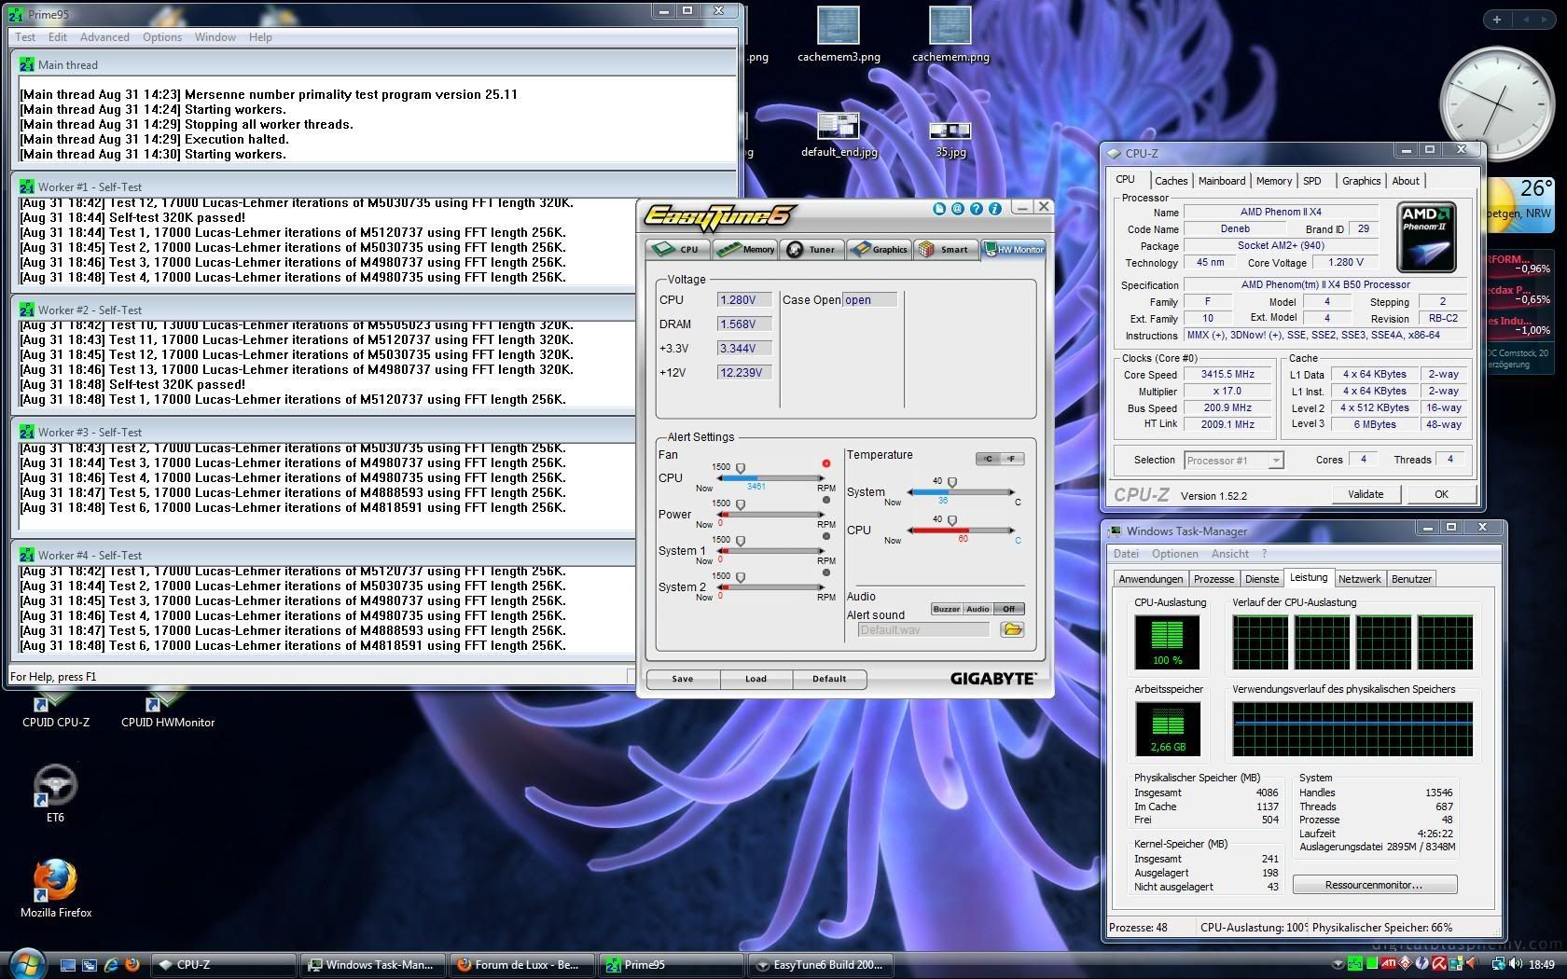Click the question-mark help icon in EasyTune6
The height and width of the screenshot is (979, 1567).
click(976, 209)
